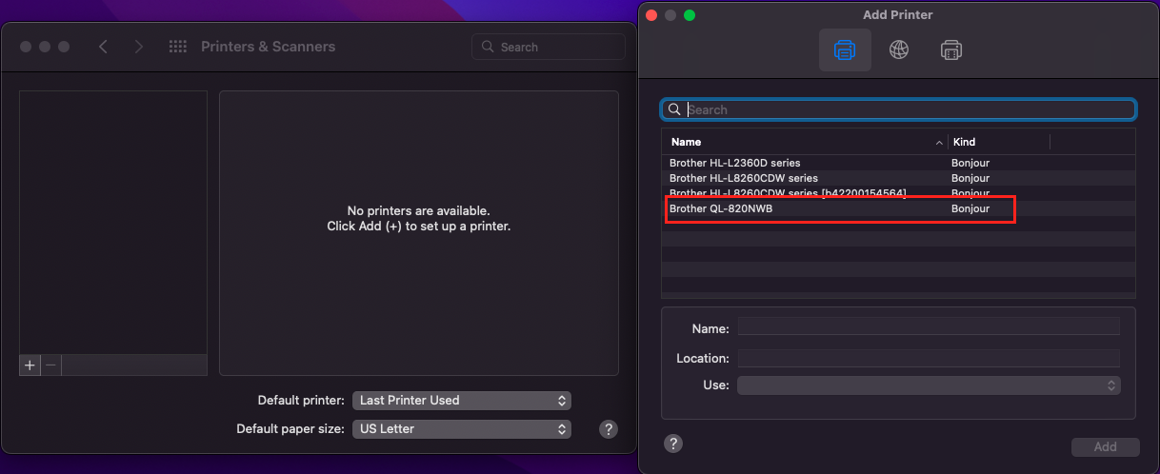Click the magnifier icon in Add Printer search
Screen dimensions: 1160x474
coord(674,109)
